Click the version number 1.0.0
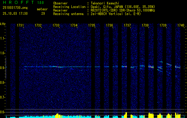This screenshot has height=118, width=187. point(40,3)
